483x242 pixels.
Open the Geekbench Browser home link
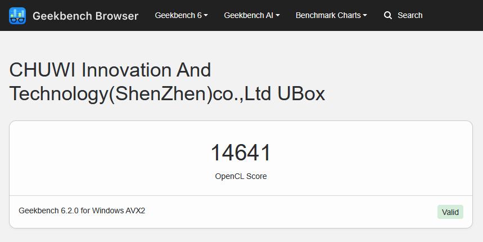click(x=85, y=16)
